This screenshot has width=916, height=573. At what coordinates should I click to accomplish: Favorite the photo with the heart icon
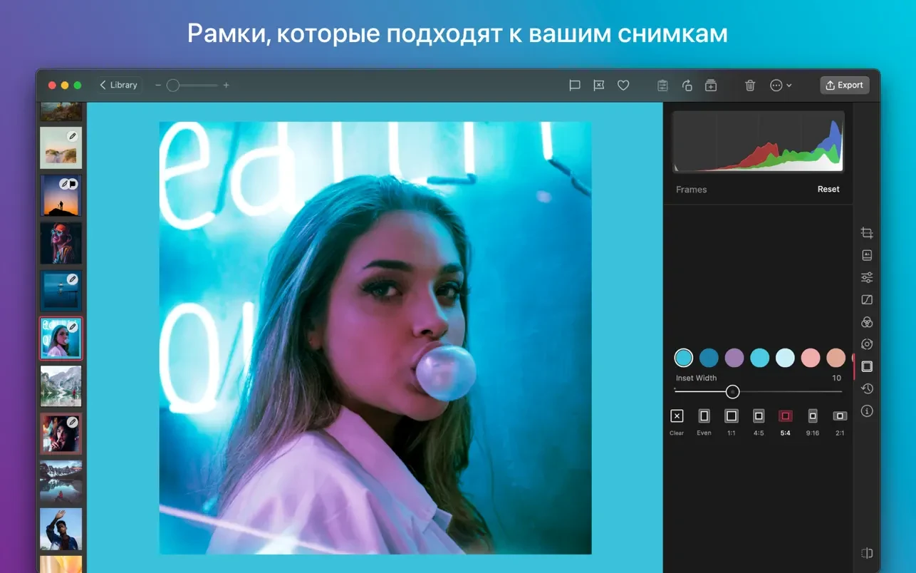[x=623, y=85]
